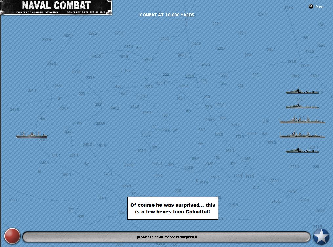Select the lone Japanese ship on the left
This screenshot has height=247, width=333.
coord(31,134)
